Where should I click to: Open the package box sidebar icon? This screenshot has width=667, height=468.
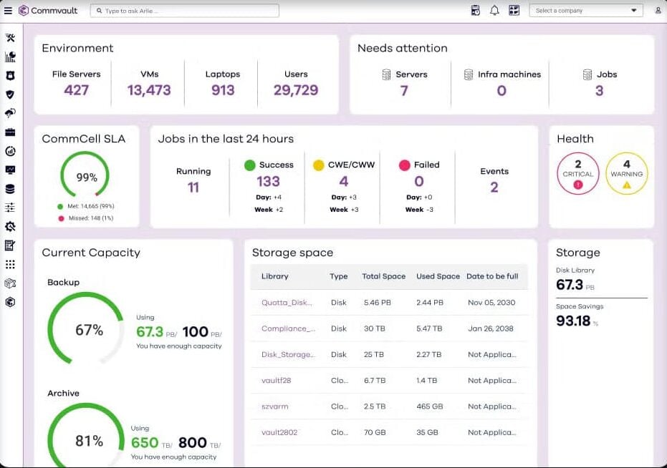10,283
